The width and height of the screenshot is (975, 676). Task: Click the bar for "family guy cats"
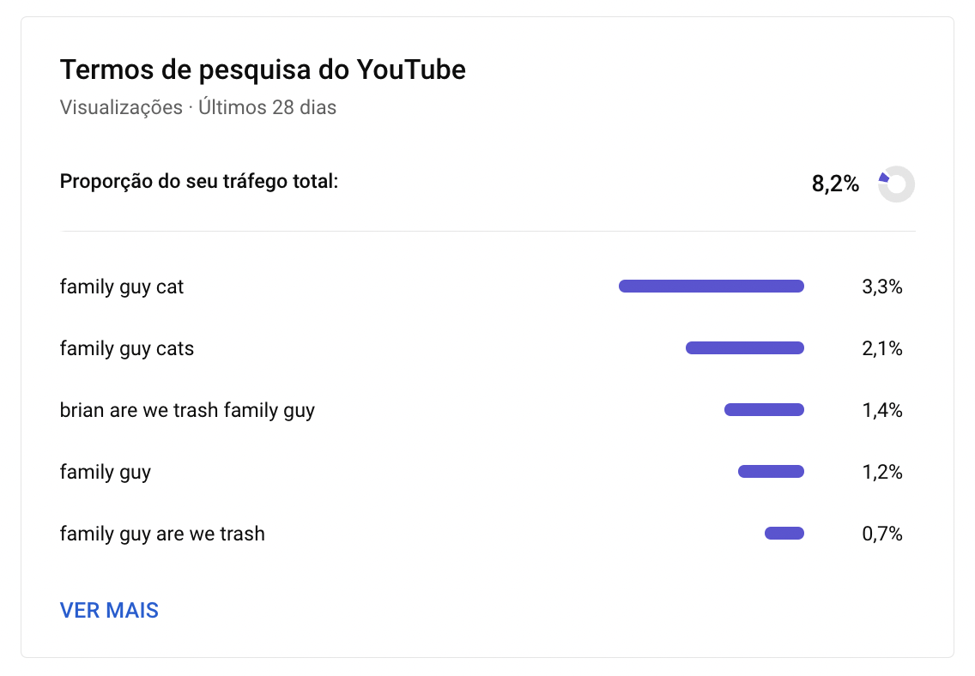click(x=744, y=348)
